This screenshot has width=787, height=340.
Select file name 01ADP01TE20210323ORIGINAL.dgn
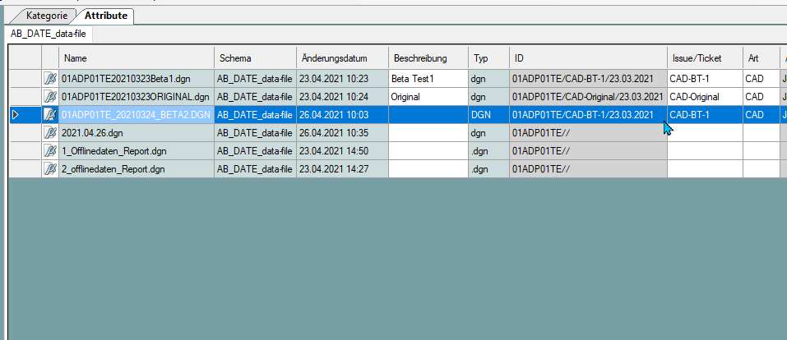[137, 97]
